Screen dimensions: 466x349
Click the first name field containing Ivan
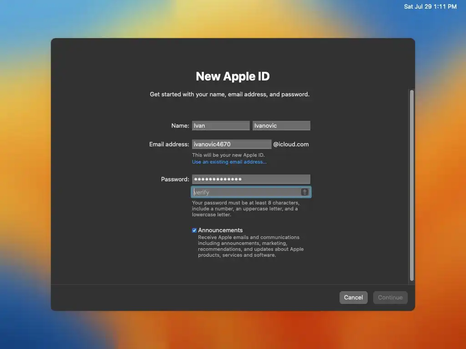pyautogui.click(x=221, y=125)
